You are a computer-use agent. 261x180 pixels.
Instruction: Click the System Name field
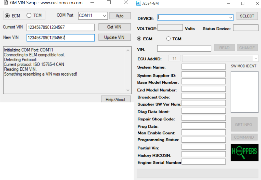(204, 67)
